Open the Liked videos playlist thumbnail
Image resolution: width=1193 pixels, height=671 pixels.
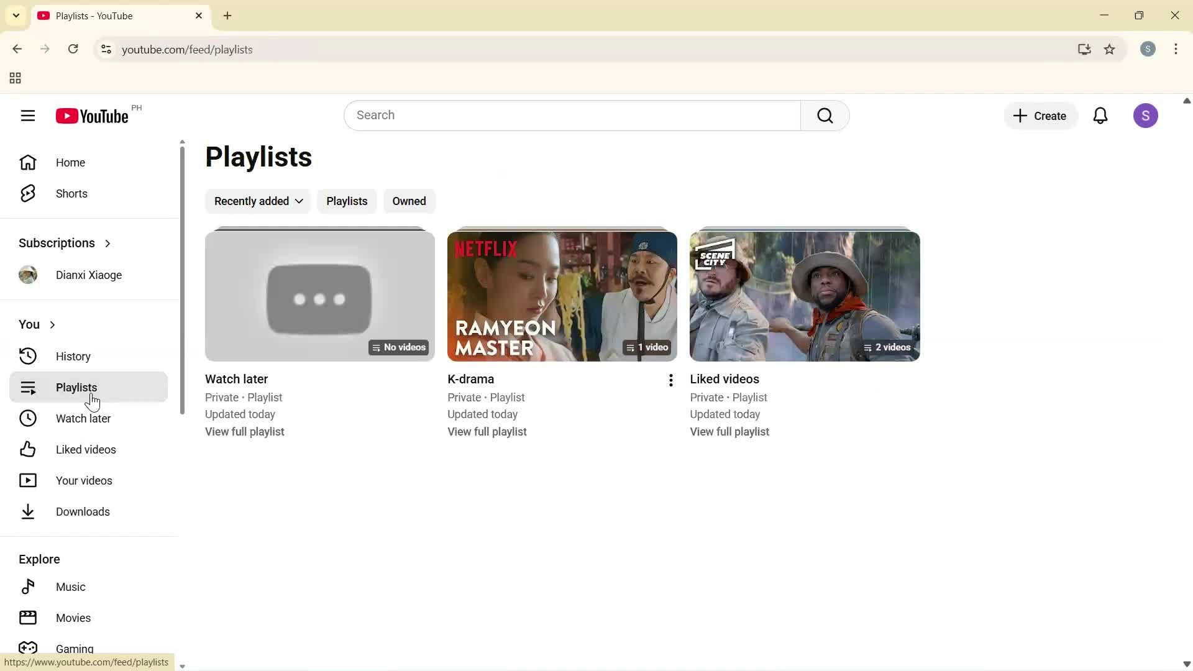pos(805,296)
